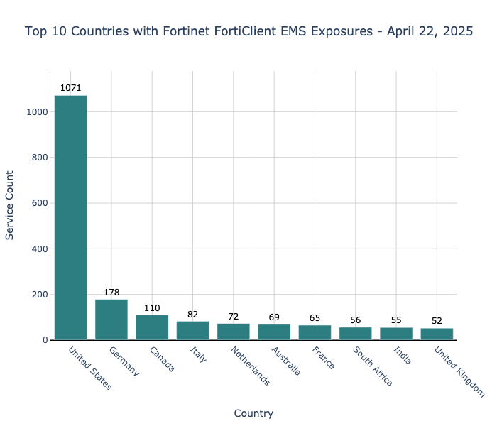The image size is (497, 426).
Task: Click the South Africa axis label
Action: (373, 366)
